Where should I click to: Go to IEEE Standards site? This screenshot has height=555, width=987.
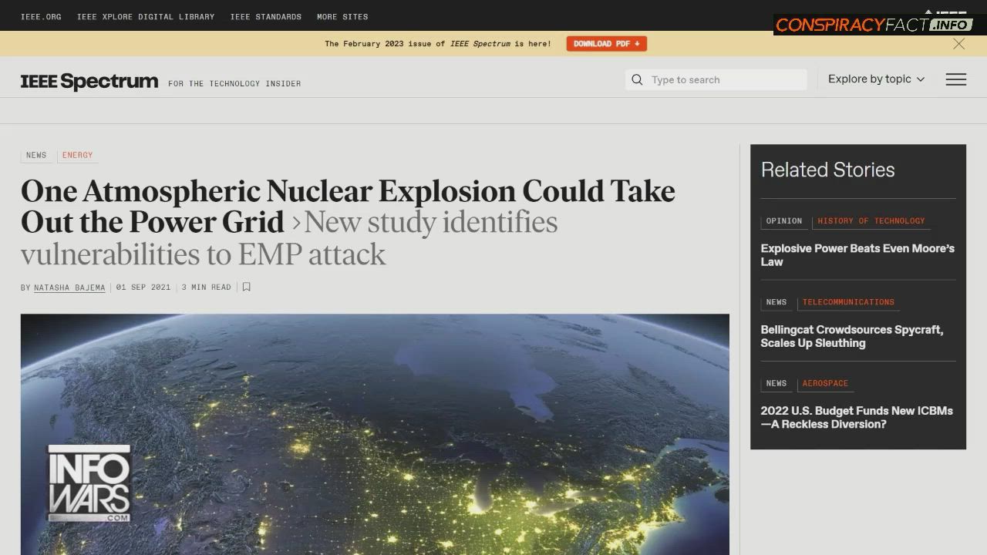(265, 16)
